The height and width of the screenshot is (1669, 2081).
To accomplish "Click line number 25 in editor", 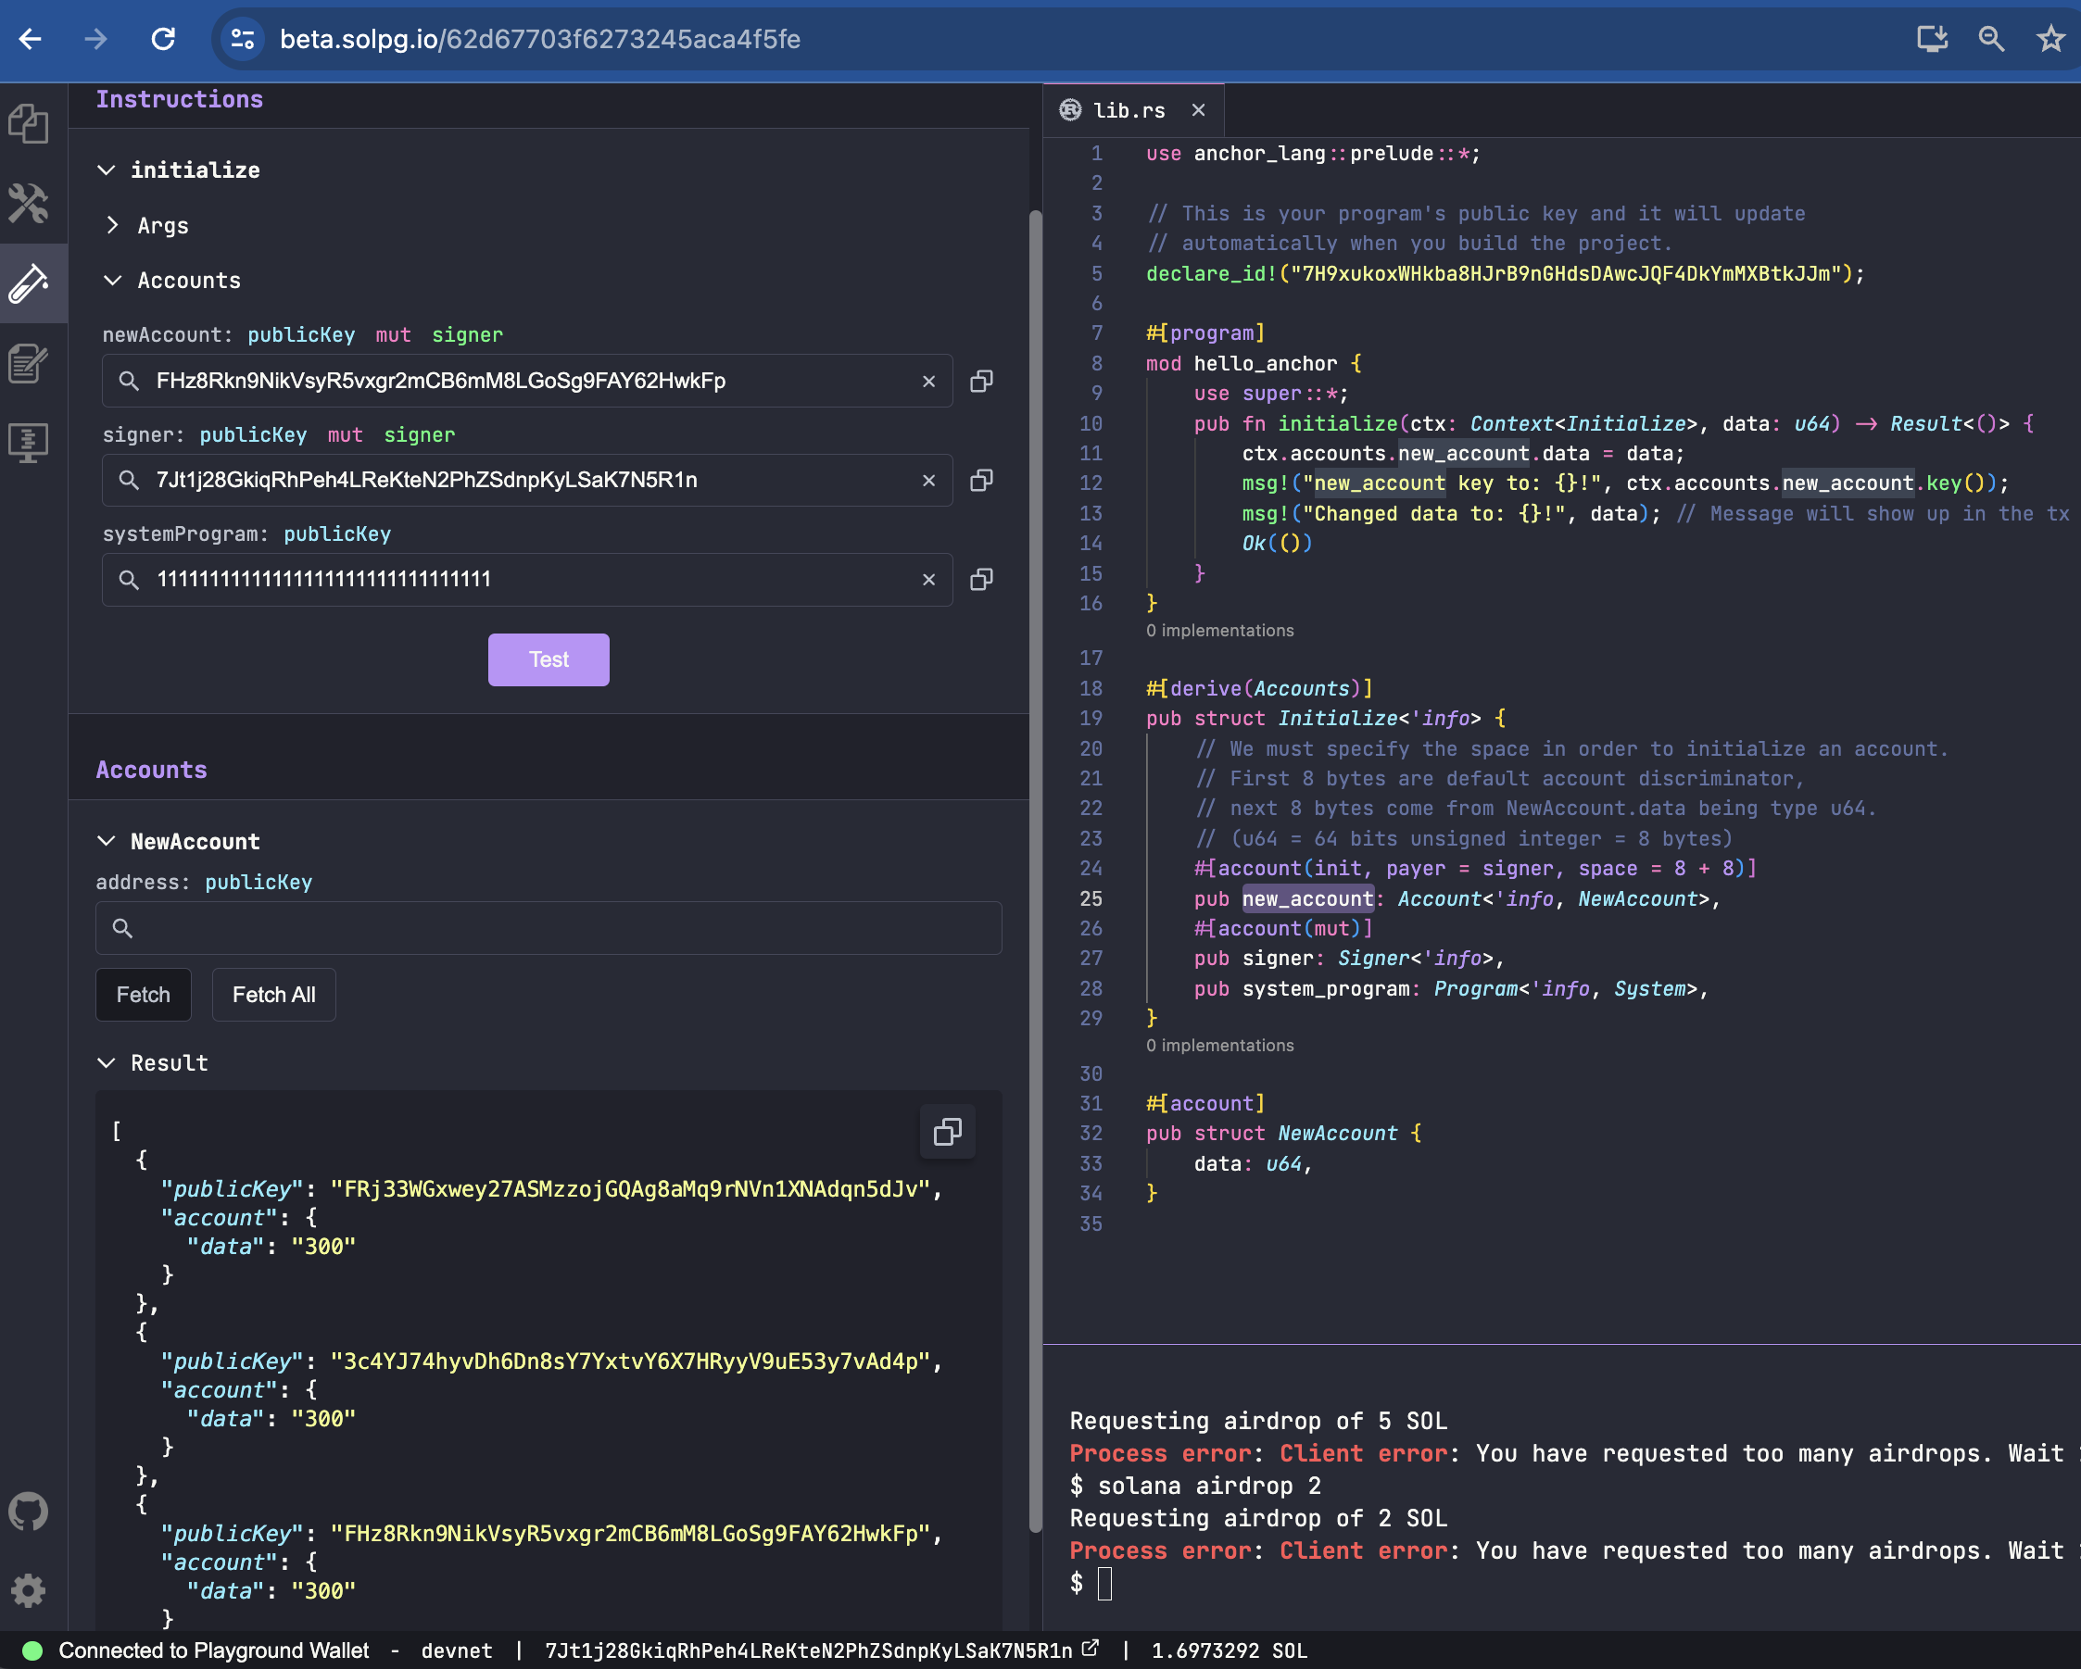I will click(1091, 898).
